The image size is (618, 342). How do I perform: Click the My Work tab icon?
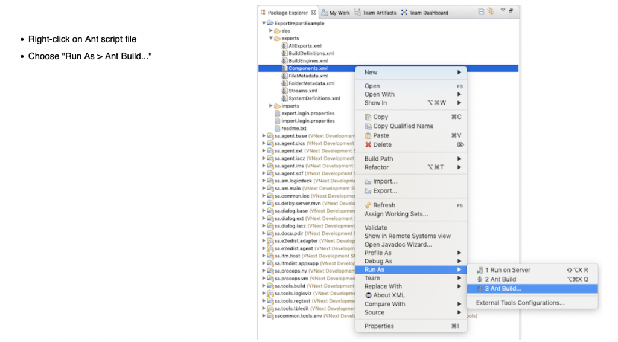(x=324, y=13)
